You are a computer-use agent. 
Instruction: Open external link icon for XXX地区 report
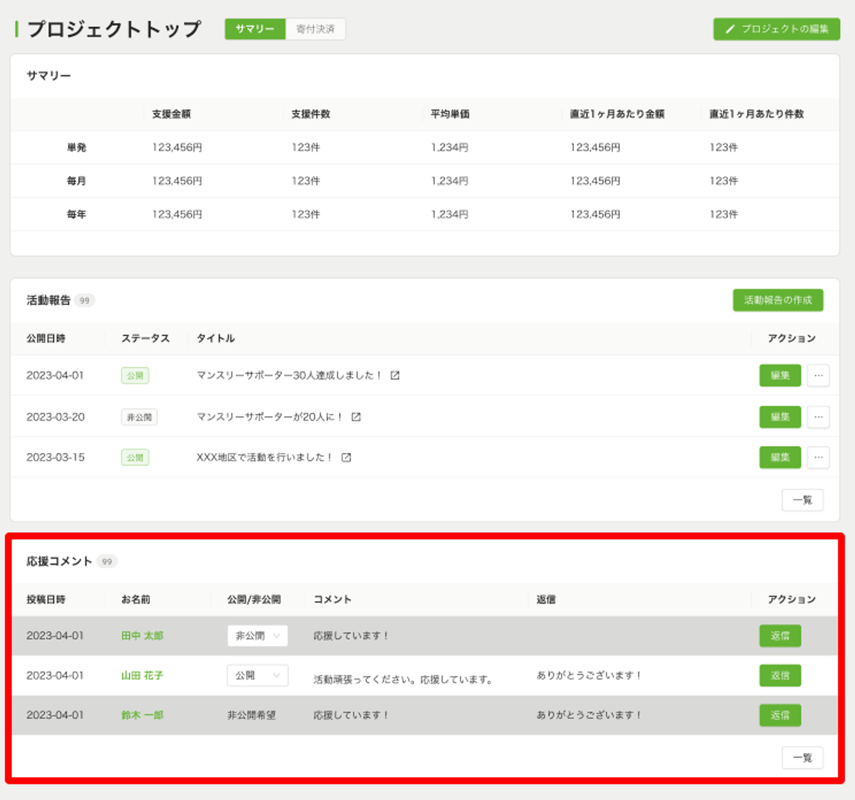[x=346, y=457]
